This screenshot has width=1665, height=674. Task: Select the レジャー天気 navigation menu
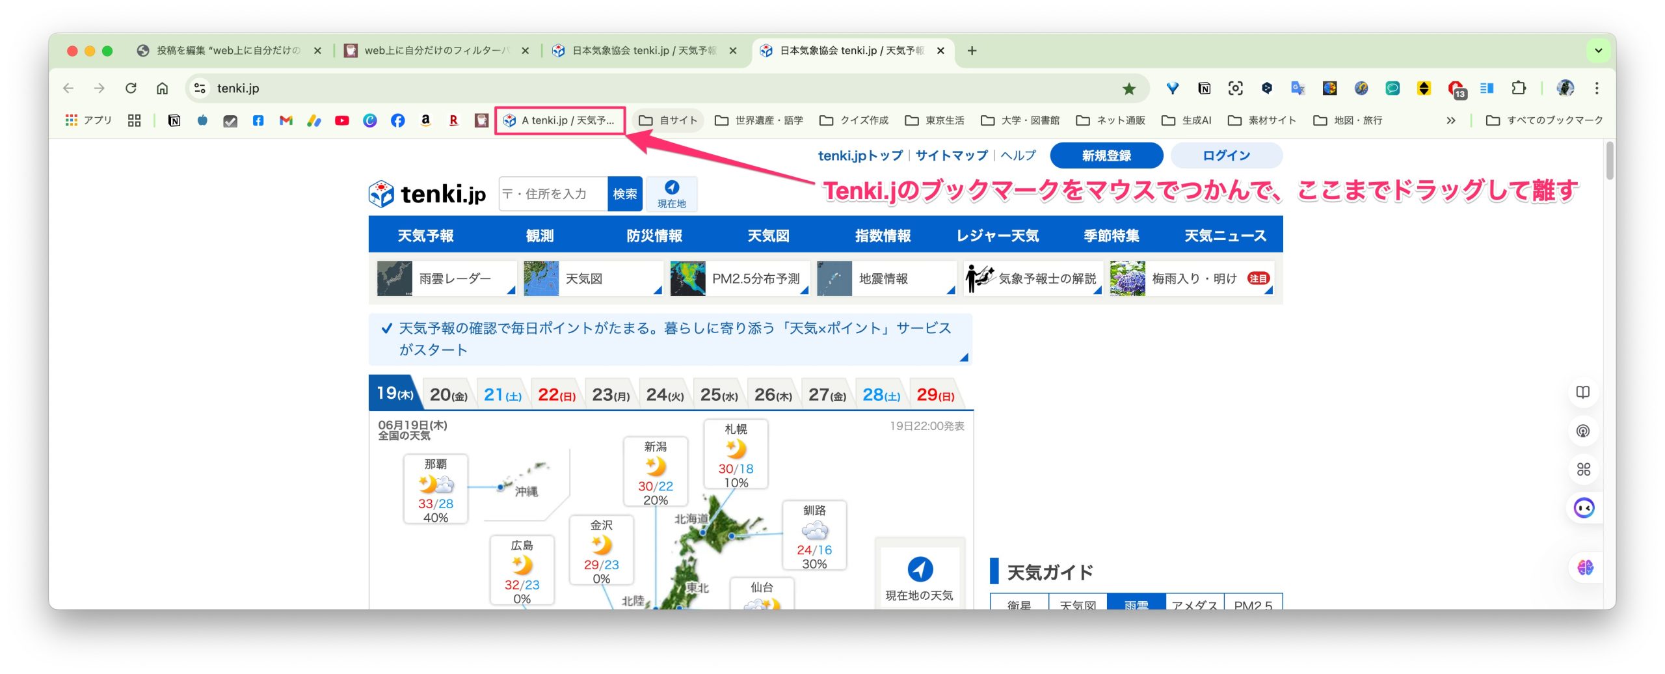pyautogui.click(x=997, y=236)
